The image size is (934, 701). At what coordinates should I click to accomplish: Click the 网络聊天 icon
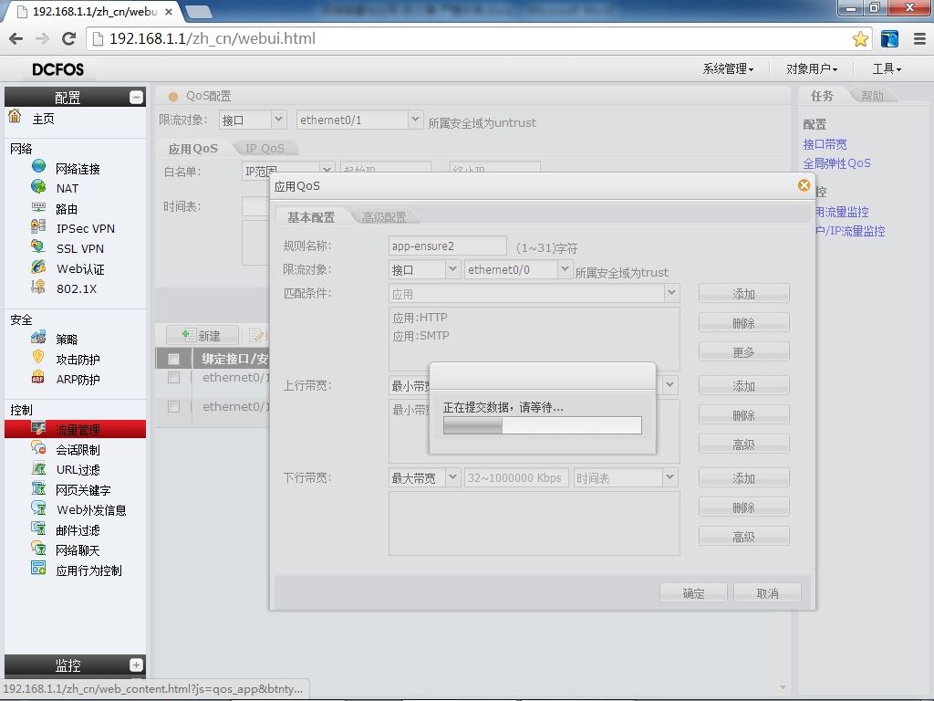(x=38, y=549)
